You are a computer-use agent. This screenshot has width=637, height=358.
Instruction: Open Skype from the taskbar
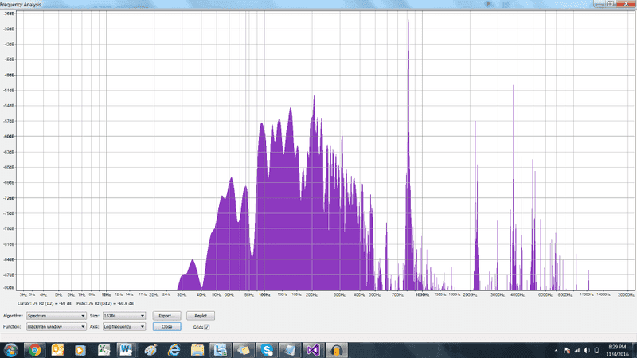[266, 349]
